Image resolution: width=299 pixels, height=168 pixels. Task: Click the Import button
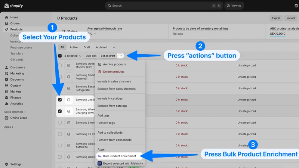click(x=291, y=18)
